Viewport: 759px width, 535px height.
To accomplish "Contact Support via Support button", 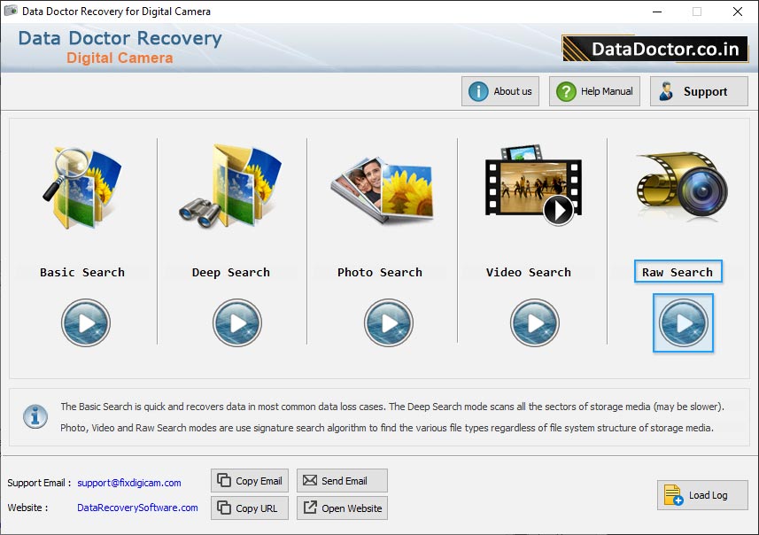I will click(699, 91).
